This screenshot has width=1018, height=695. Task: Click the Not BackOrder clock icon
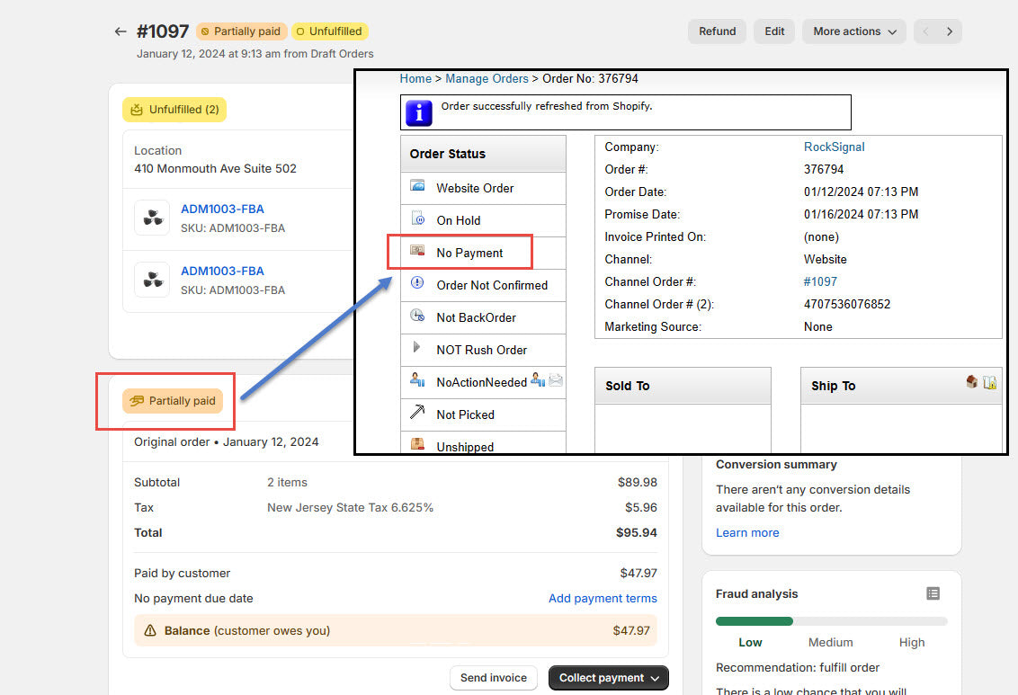point(417,316)
